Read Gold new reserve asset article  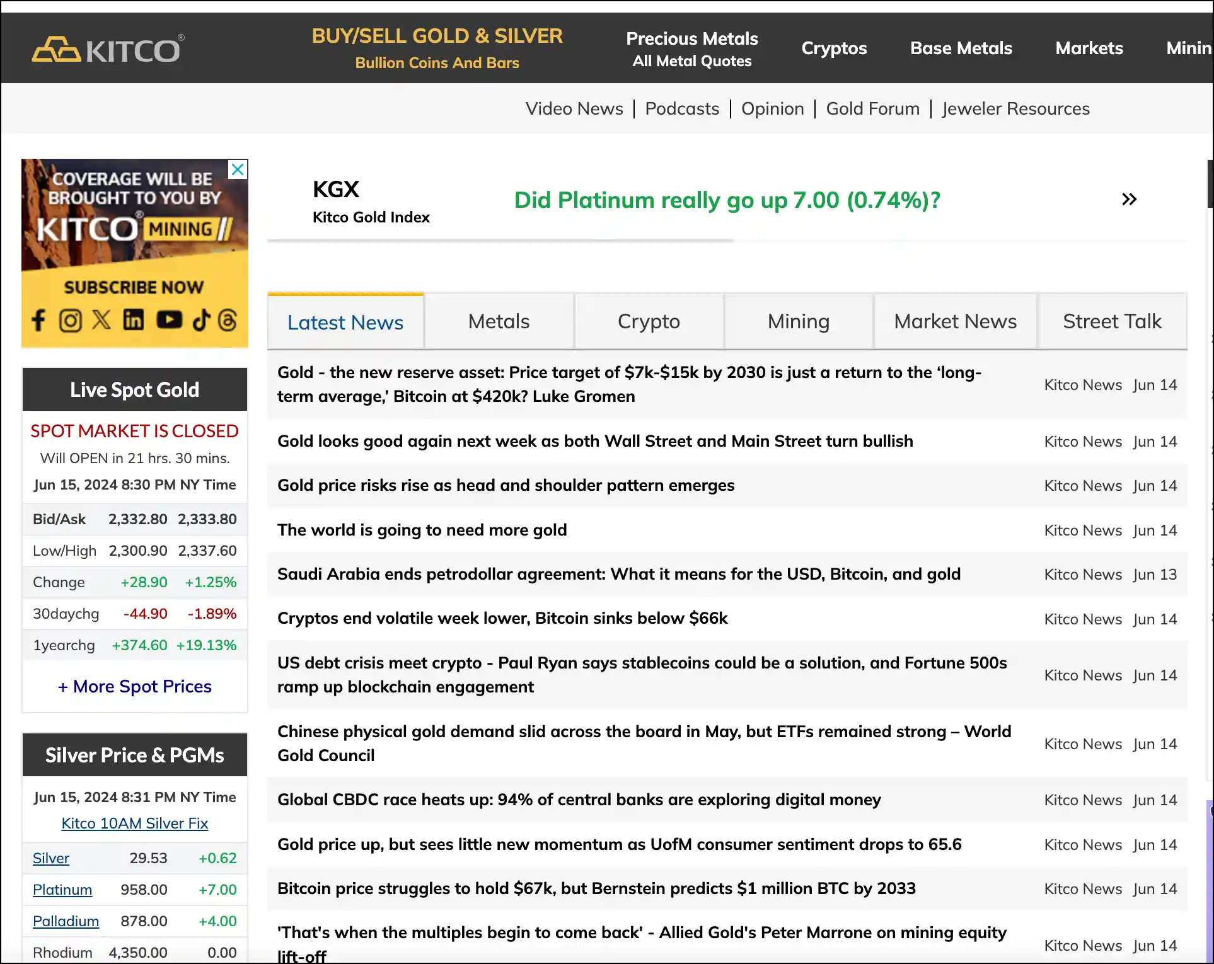[629, 384]
